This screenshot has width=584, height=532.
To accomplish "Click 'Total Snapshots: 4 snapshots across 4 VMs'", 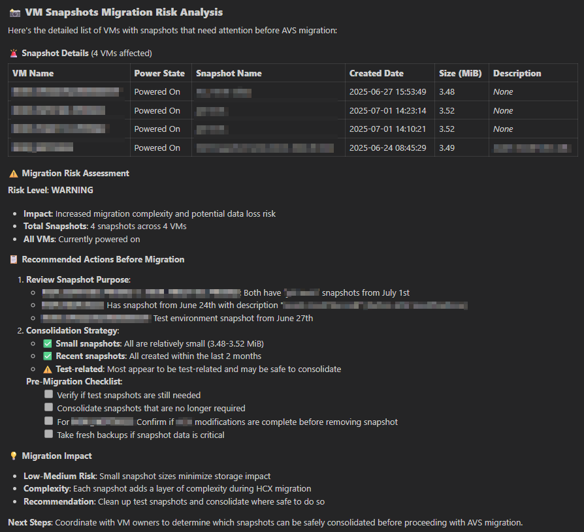I will [105, 227].
